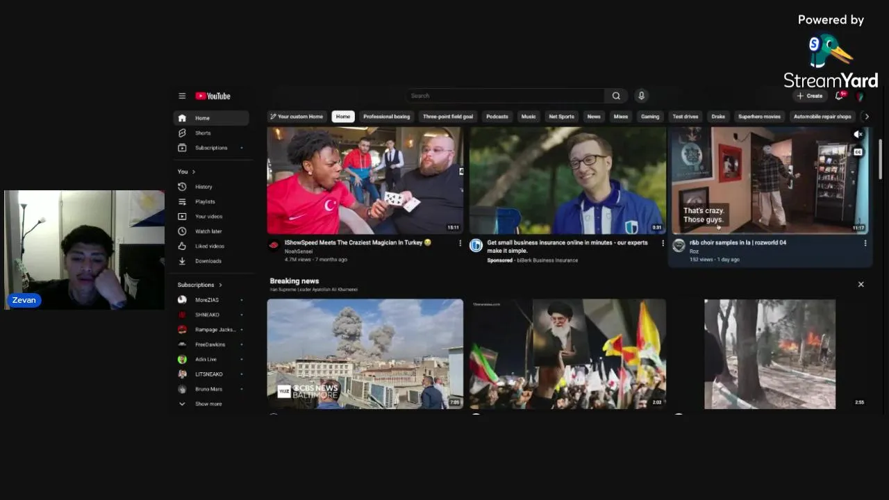This screenshot has height=500, width=889.
Task: Click the NoahSensei channel avatar
Action: (274, 244)
